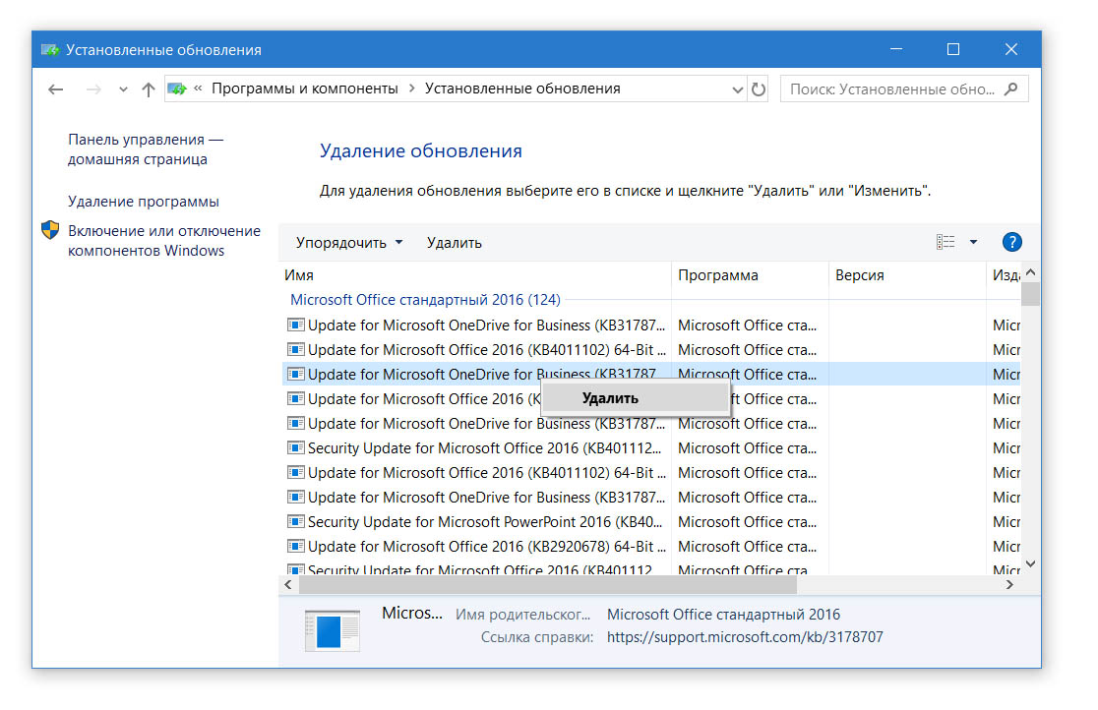Select first Office 2016 (KB4011102) 64-Bit row
Viewport: 1098px width, 710px height.
pos(650,350)
